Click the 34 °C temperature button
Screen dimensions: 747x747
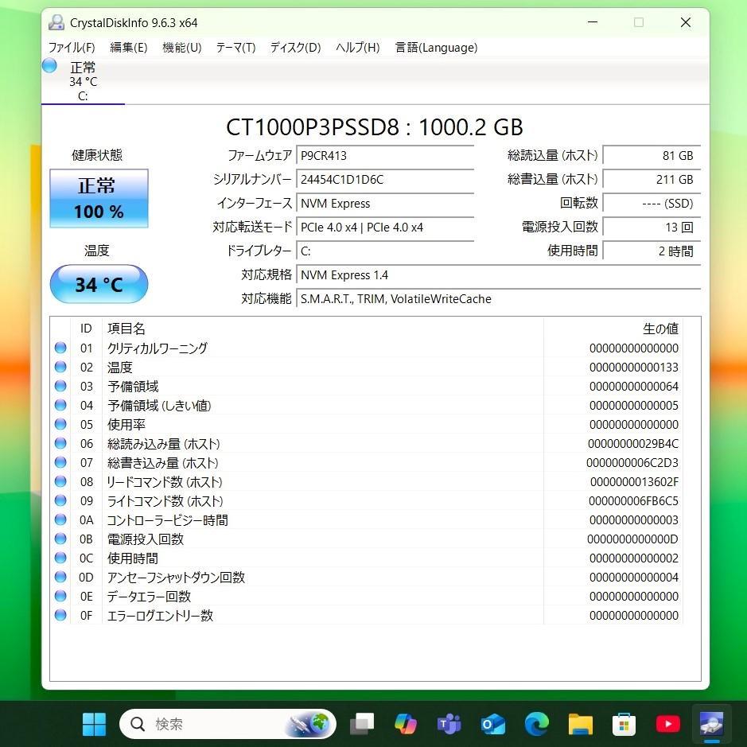click(99, 285)
